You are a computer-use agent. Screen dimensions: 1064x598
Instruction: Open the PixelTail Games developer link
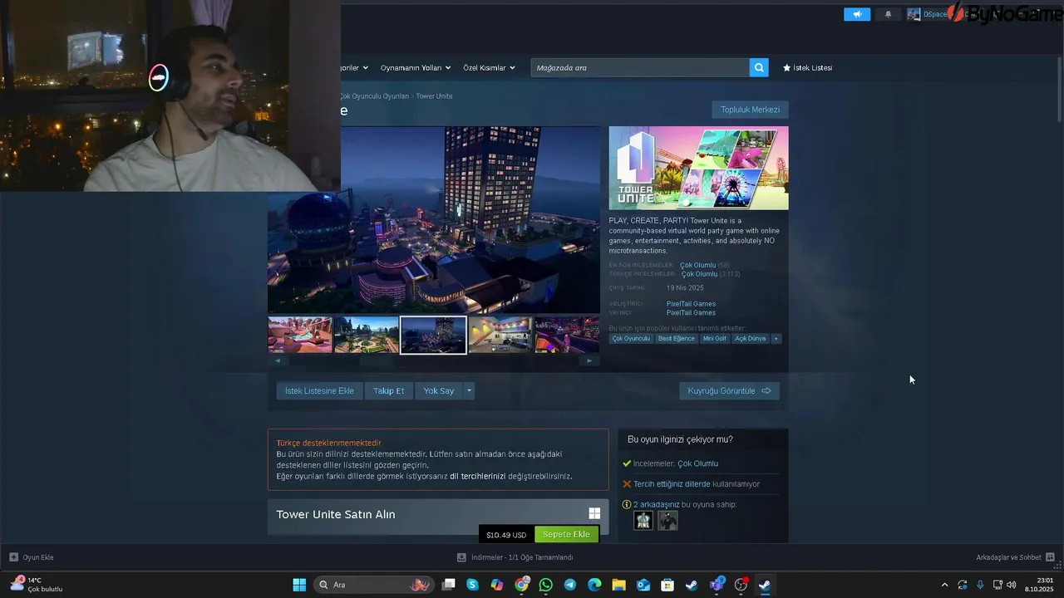pos(691,303)
